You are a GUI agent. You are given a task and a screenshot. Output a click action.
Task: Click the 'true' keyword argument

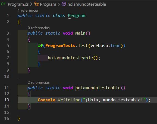click(115, 46)
